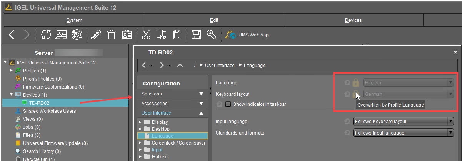
Task: Select Recycle Bin (1) in the tree
Action: [x=38, y=159]
